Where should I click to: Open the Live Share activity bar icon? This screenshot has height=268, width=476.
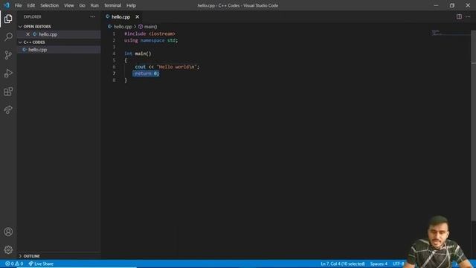pyautogui.click(x=8, y=109)
